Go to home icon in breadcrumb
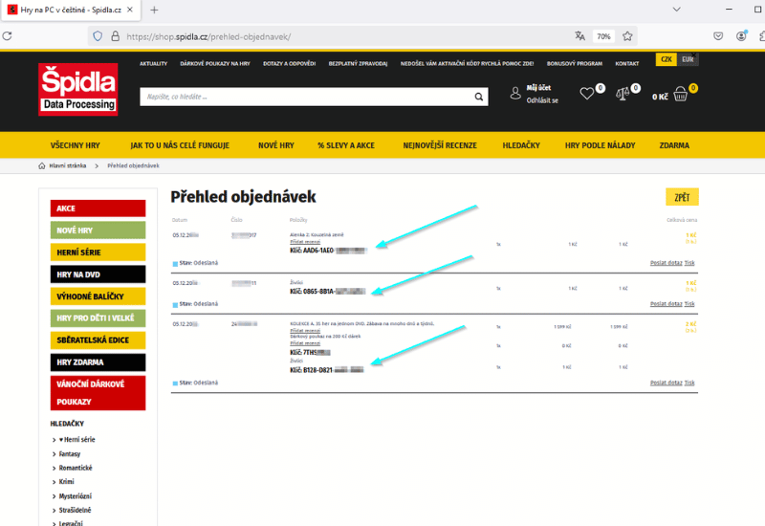Screen dimensions: 765x526 [x=42, y=165]
